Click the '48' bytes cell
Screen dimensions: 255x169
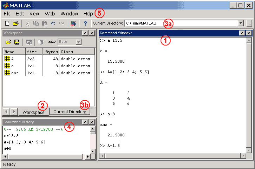click(x=55, y=59)
